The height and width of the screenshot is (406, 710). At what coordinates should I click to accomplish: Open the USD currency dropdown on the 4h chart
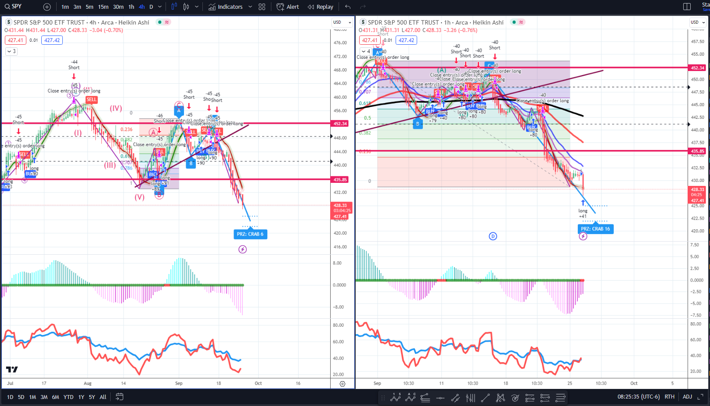click(342, 22)
